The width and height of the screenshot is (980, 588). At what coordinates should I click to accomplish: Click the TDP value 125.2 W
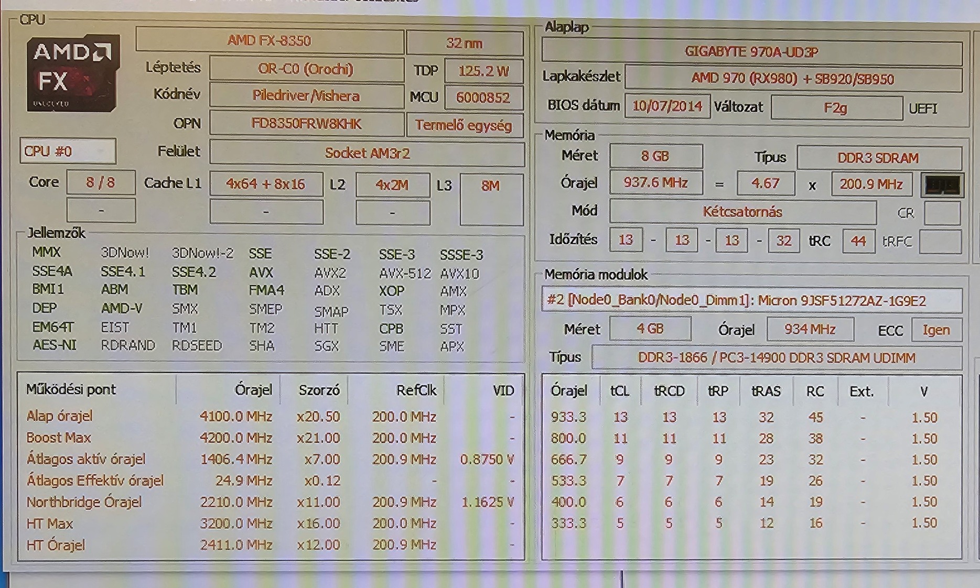(483, 71)
